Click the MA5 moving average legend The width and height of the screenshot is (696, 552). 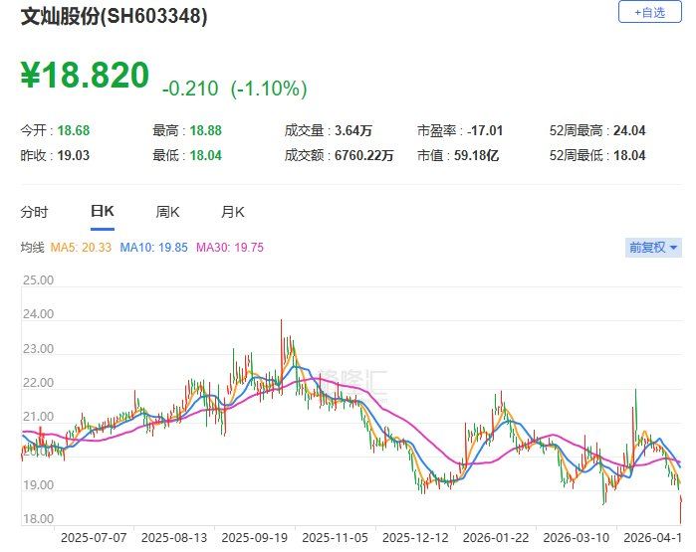tap(83, 248)
